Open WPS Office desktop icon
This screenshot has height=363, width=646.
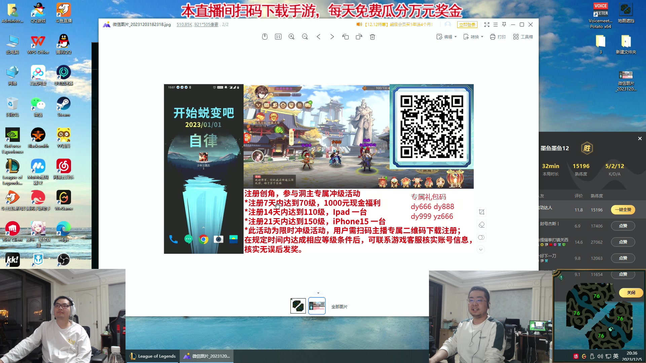point(38,44)
